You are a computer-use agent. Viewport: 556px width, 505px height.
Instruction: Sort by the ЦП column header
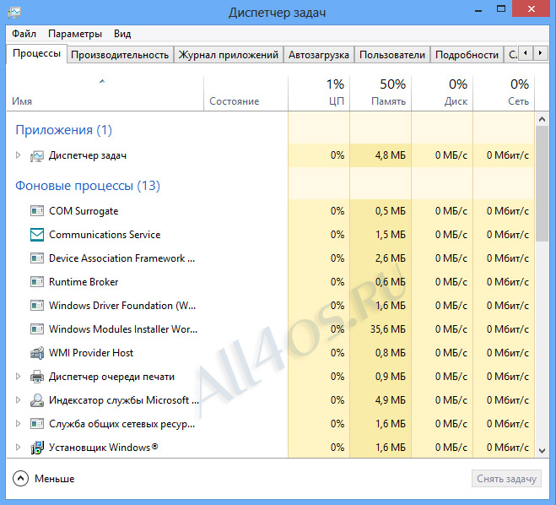click(x=319, y=94)
